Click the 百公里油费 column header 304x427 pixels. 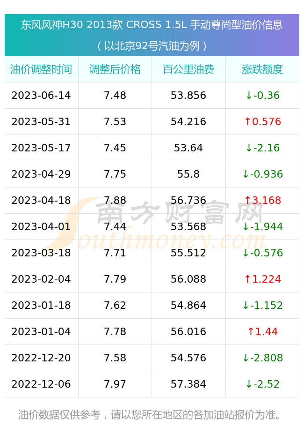pyautogui.click(x=188, y=69)
